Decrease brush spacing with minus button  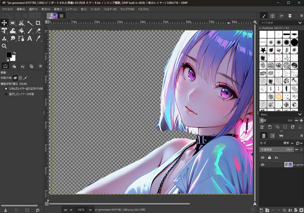coord(297,121)
